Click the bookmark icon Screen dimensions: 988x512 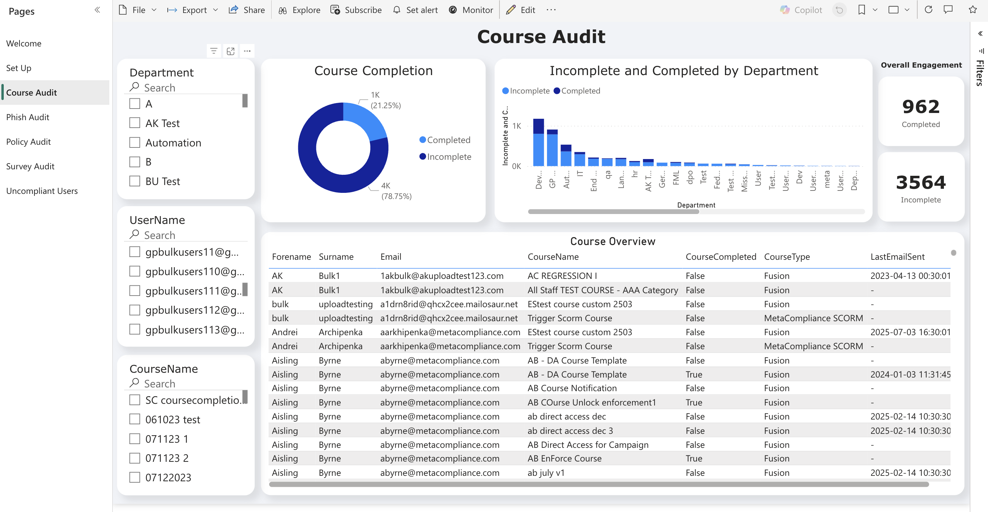pyautogui.click(x=862, y=10)
